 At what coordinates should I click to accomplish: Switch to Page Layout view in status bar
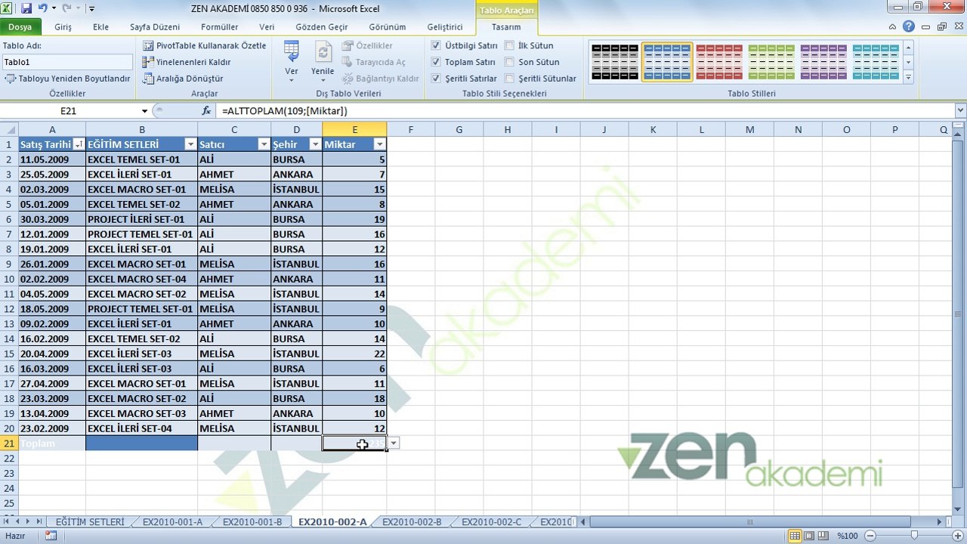808,536
